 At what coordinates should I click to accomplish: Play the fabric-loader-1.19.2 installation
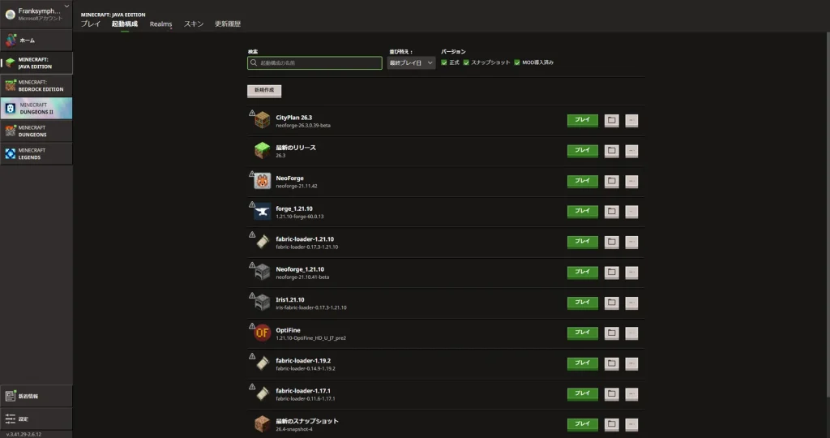pyautogui.click(x=582, y=363)
